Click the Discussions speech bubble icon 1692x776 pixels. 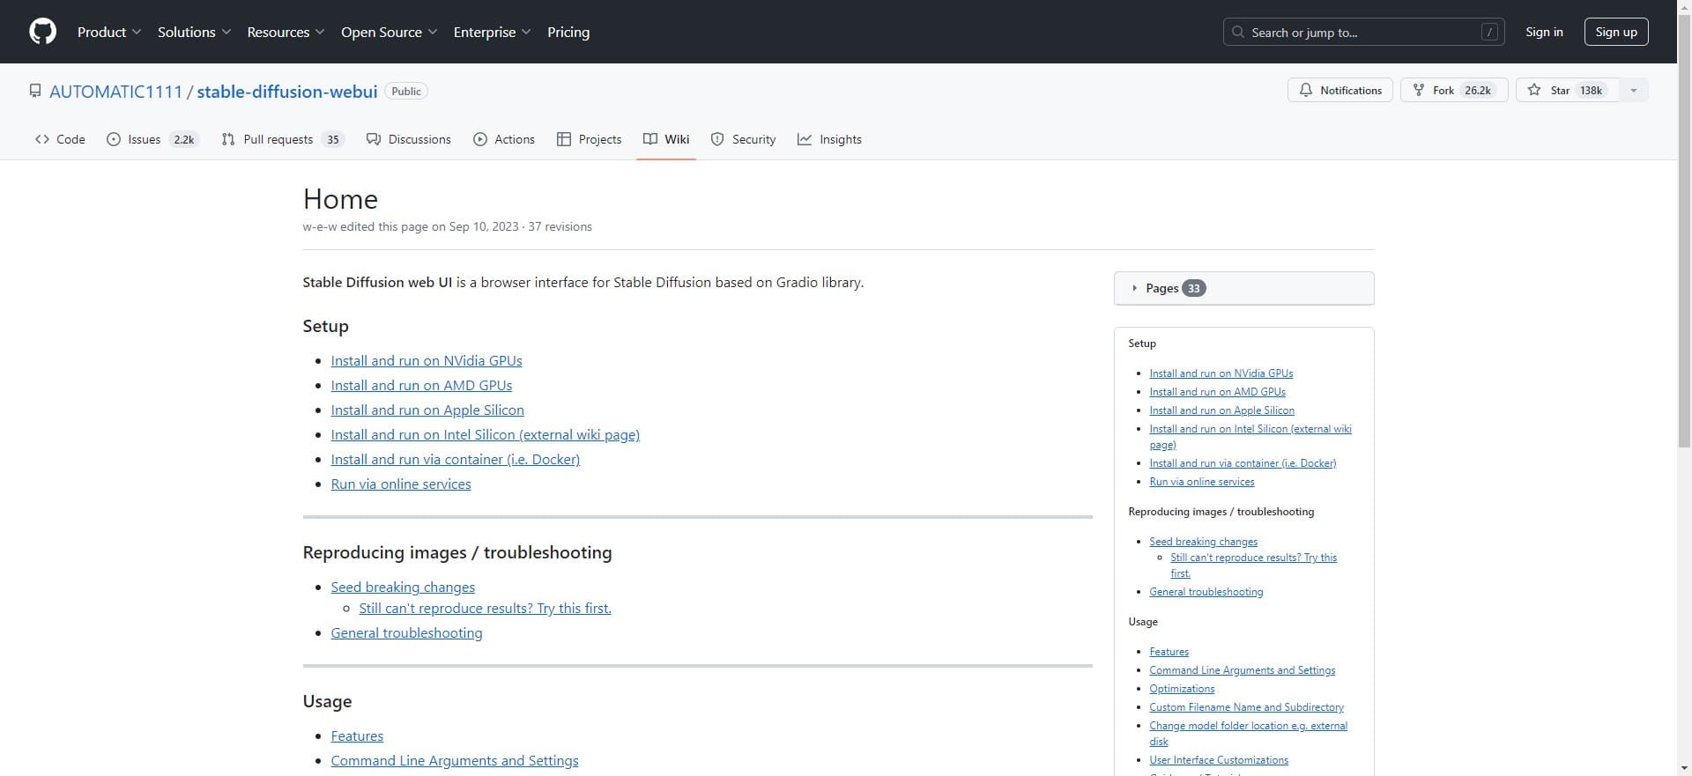pyautogui.click(x=374, y=139)
